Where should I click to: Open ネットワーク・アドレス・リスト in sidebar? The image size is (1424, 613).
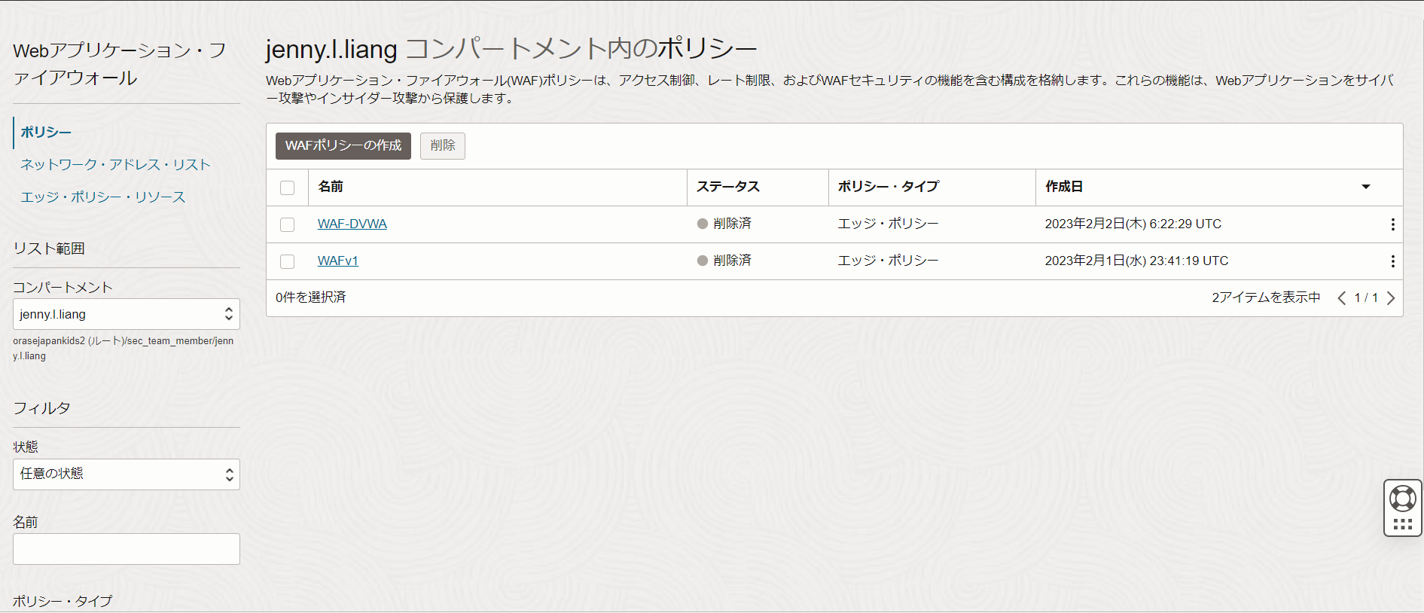click(x=115, y=164)
